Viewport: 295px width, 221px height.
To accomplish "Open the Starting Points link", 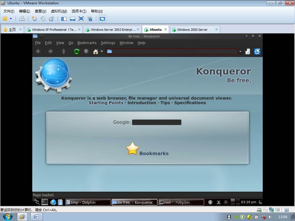I will (106, 103).
